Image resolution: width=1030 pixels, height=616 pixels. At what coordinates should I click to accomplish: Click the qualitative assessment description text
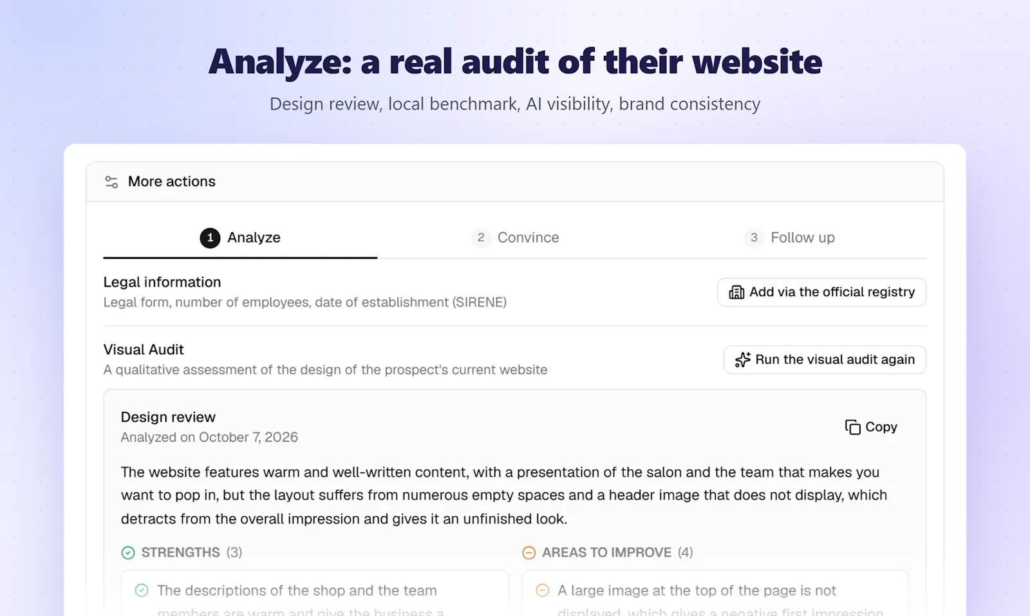tap(325, 370)
